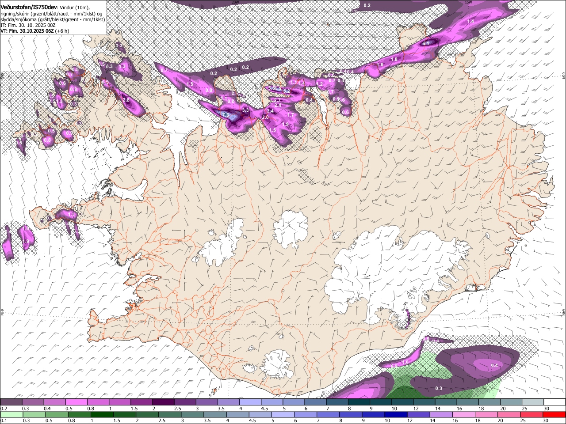Select the lower-row pale green swatch labeled 0.1
Screen dimensions: 566x424
[x=11, y=414]
